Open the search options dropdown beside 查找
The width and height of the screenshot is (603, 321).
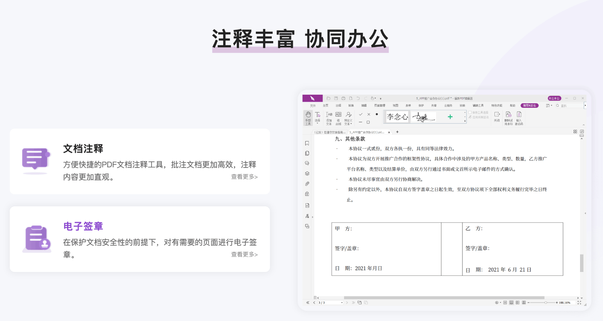[x=549, y=106]
